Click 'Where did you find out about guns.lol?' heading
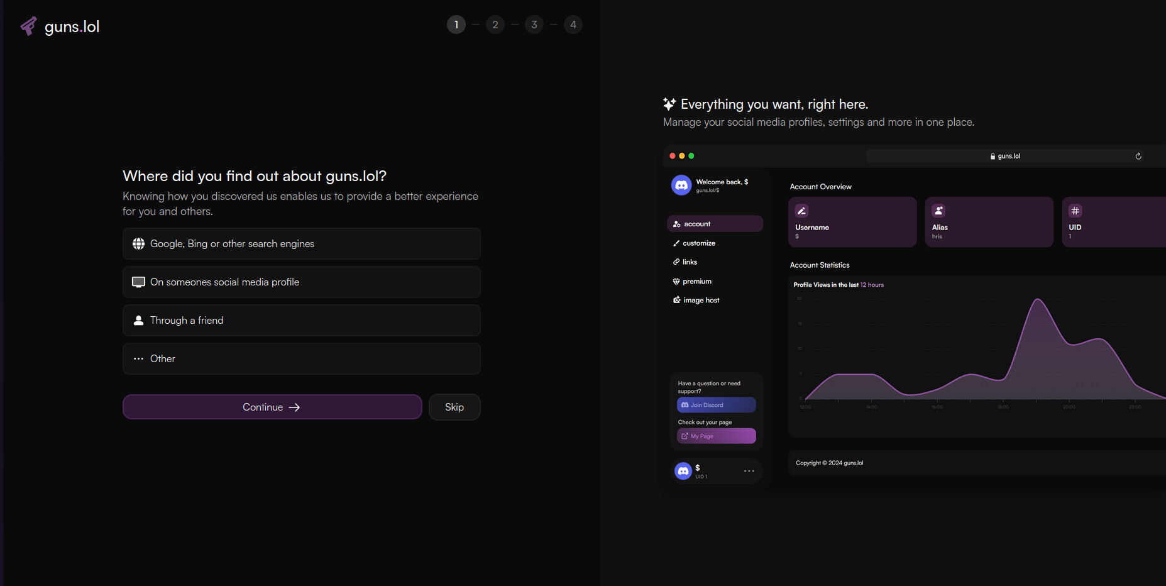1166x586 pixels. (255, 176)
